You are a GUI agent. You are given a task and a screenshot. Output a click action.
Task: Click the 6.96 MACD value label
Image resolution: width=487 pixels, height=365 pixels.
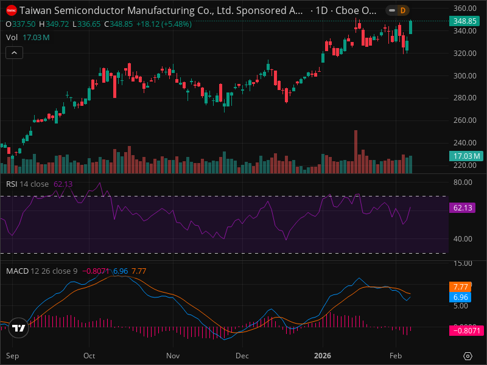click(x=460, y=297)
